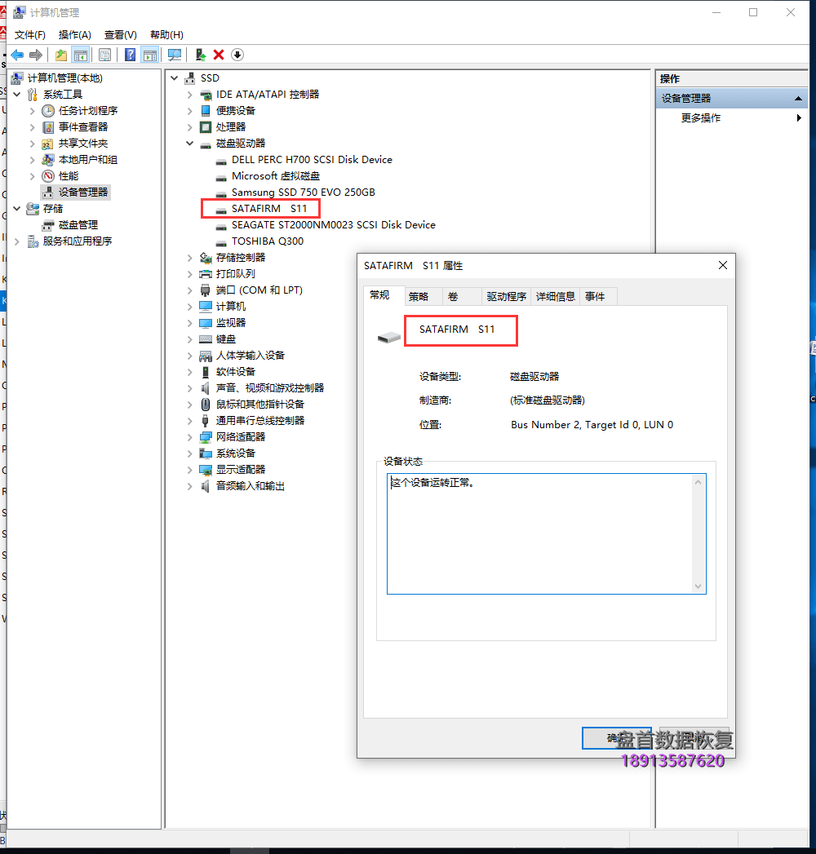Select 计算机管理(本地) root node
This screenshot has width=816, height=854.
point(64,77)
